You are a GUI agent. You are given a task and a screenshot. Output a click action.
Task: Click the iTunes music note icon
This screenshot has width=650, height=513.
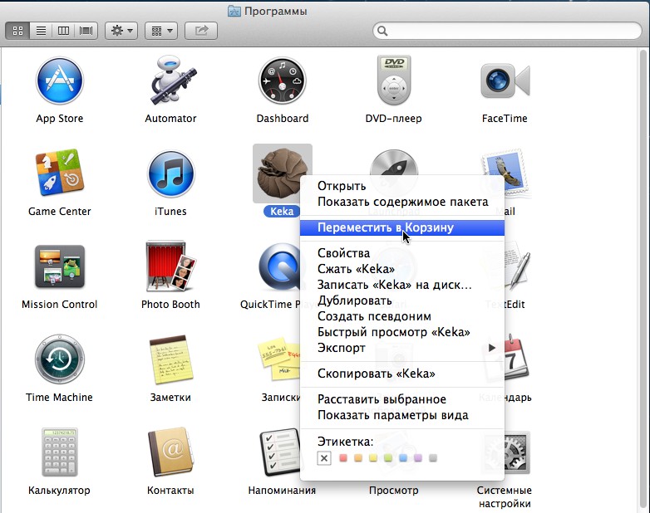tap(170, 173)
